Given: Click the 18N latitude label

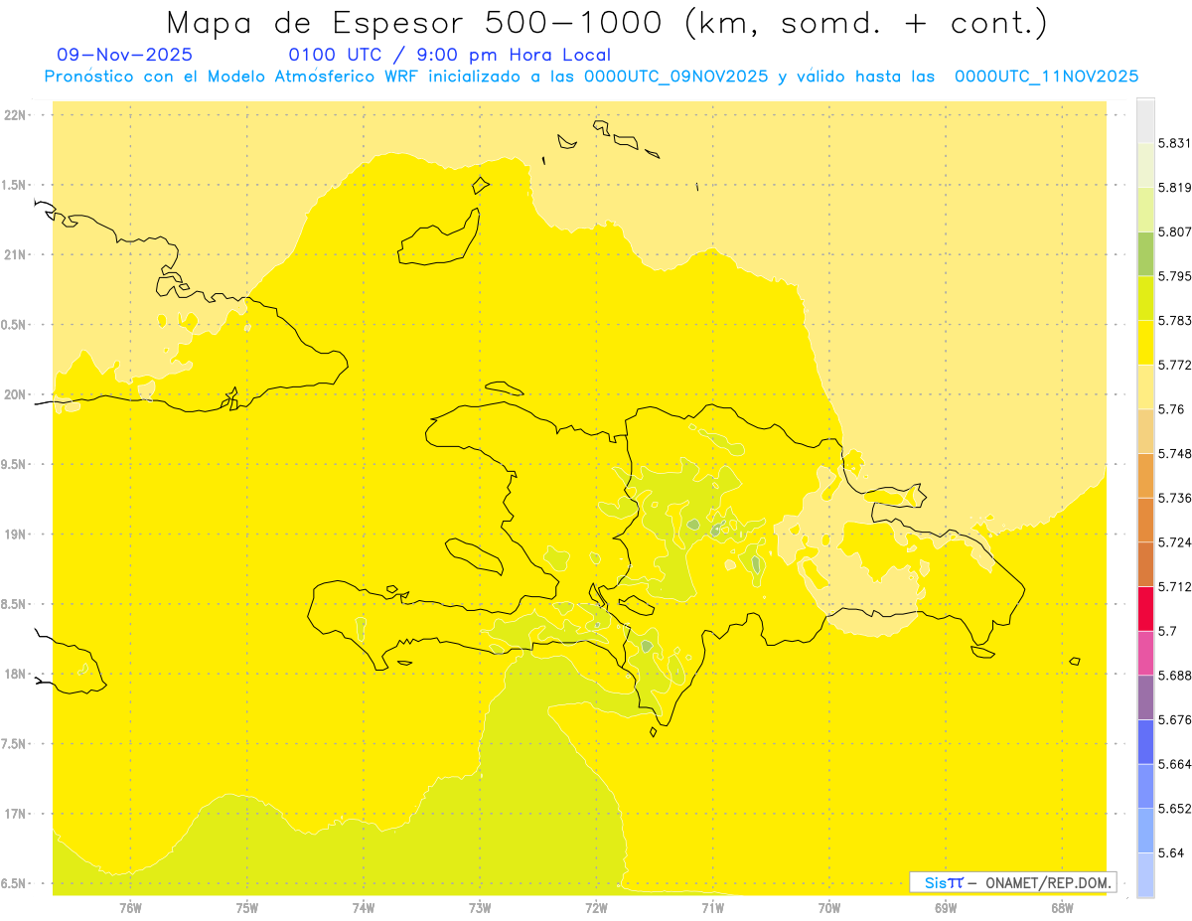Looking at the screenshot, I should [x=14, y=675].
